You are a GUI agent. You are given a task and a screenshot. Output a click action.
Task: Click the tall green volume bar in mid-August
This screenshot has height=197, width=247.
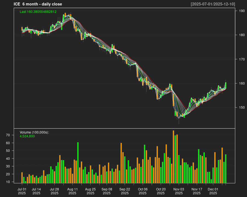[x=78, y=163]
